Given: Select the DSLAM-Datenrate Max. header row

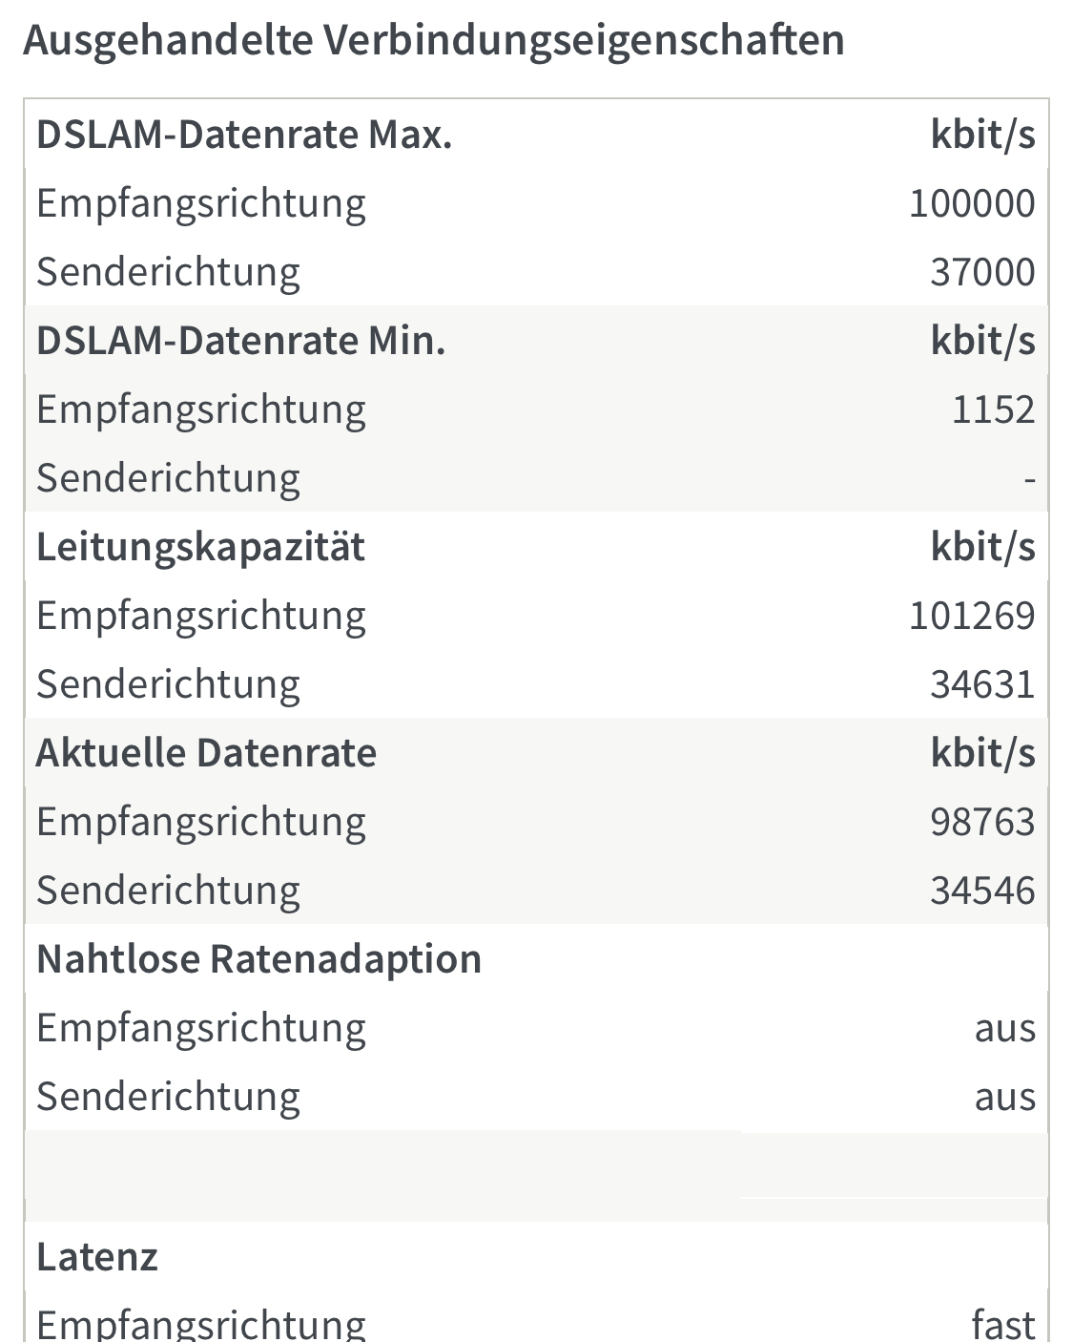Looking at the screenshot, I should tap(536, 135).
